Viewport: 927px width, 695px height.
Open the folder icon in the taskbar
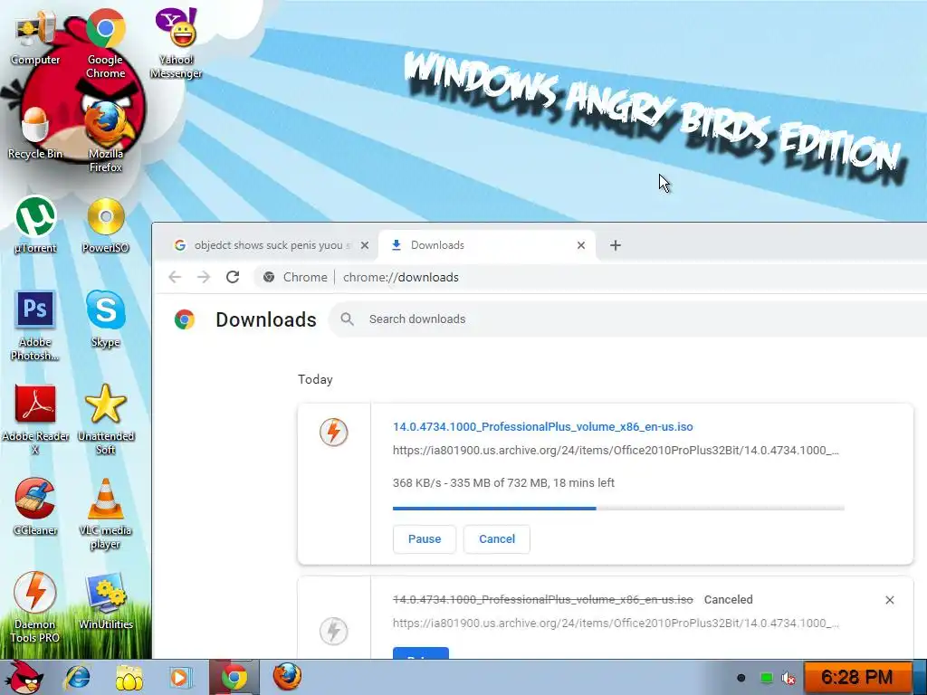click(x=129, y=677)
